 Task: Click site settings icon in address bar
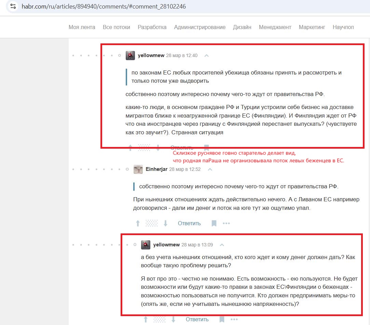(13, 6)
